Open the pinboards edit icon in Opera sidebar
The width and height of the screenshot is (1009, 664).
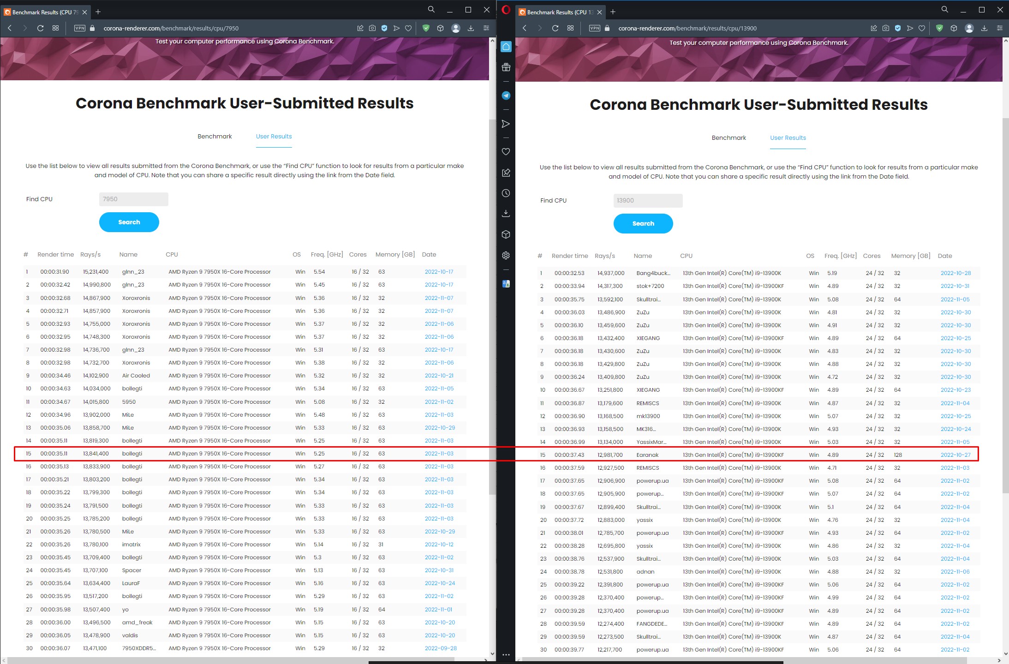(x=506, y=173)
